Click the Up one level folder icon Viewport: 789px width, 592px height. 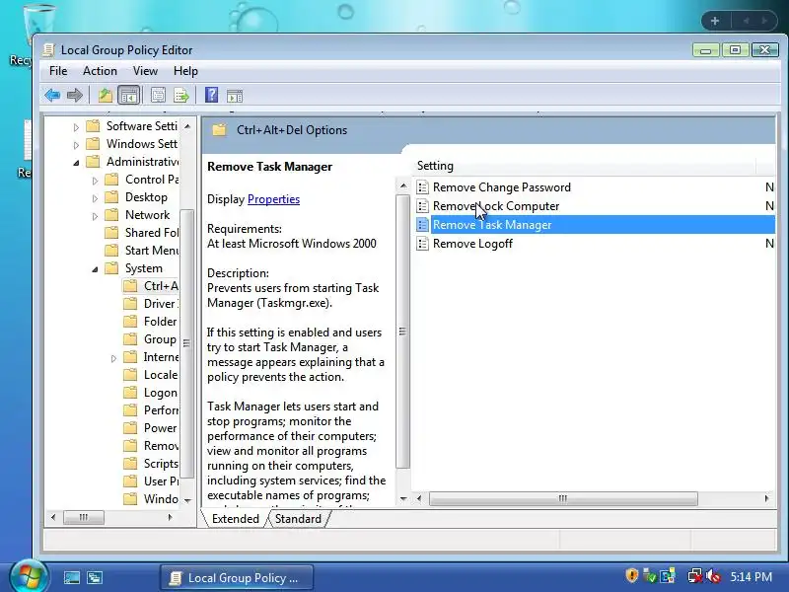(x=106, y=95)
